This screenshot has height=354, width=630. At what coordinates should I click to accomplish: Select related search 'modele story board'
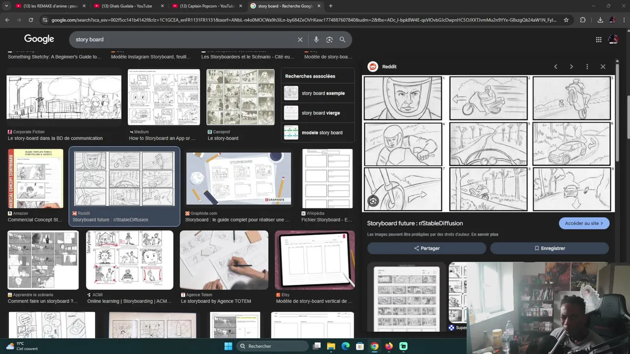(318, 133)
